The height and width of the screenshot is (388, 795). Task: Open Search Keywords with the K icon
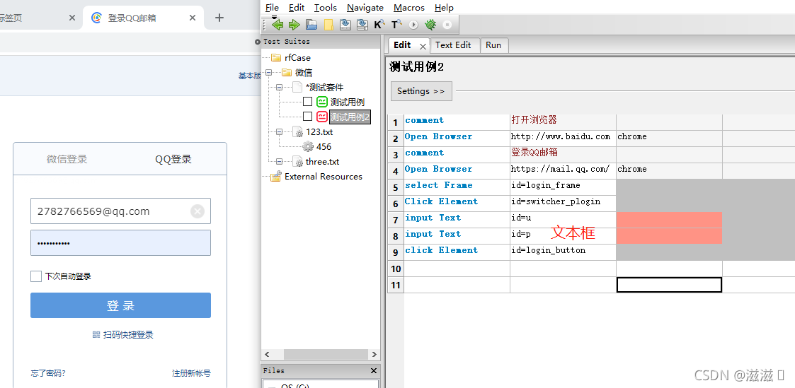(379, 24)
